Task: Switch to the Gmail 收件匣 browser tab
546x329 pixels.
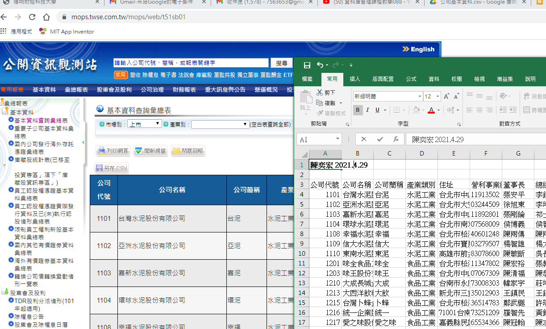Action: point(264,2)
